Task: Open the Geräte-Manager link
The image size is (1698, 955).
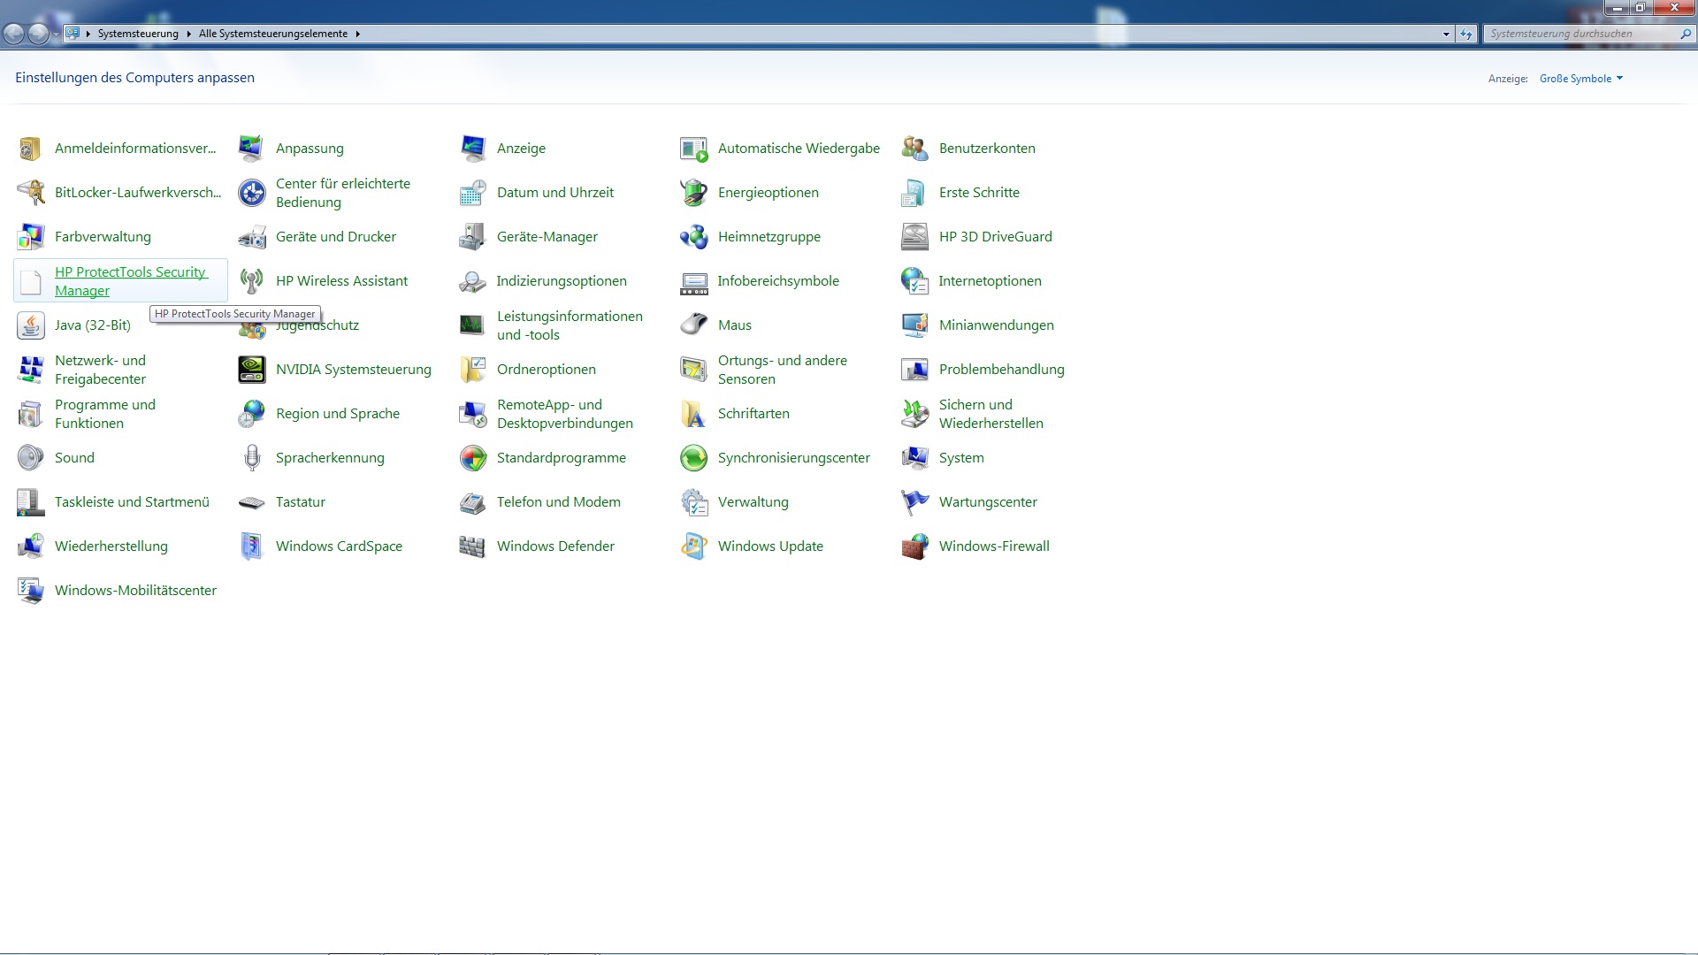Action: (x=547, y=237)
